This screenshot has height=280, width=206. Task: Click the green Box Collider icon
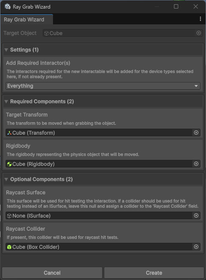(9, 247)
